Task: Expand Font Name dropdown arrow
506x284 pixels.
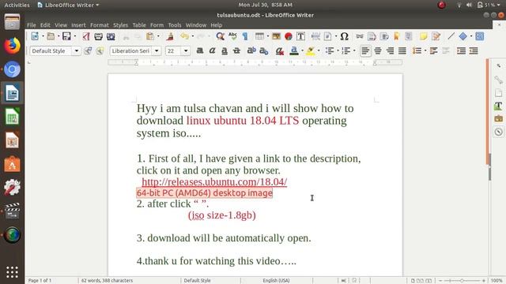Action: pyautogui.click(x=157, y=50)
